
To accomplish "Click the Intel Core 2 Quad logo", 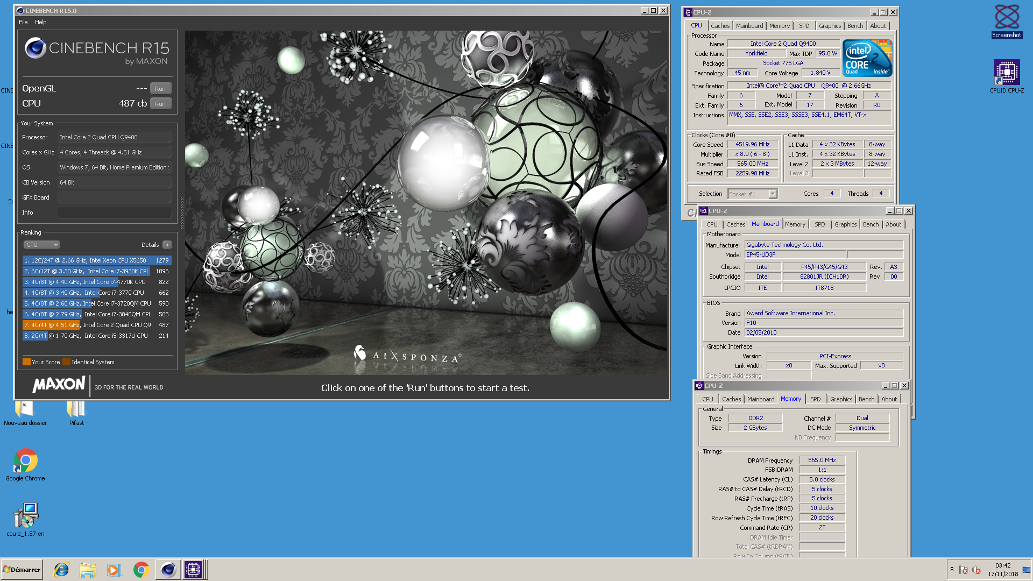I will [867, 58].
